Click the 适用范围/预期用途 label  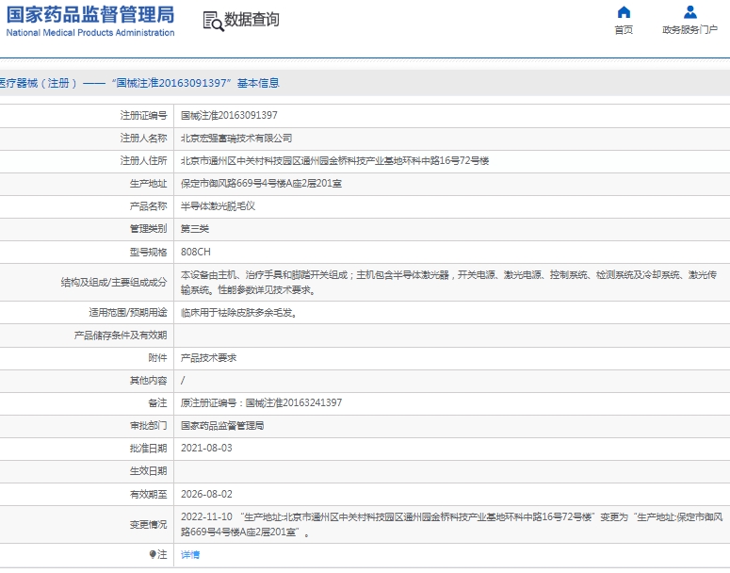click(128, 313)
